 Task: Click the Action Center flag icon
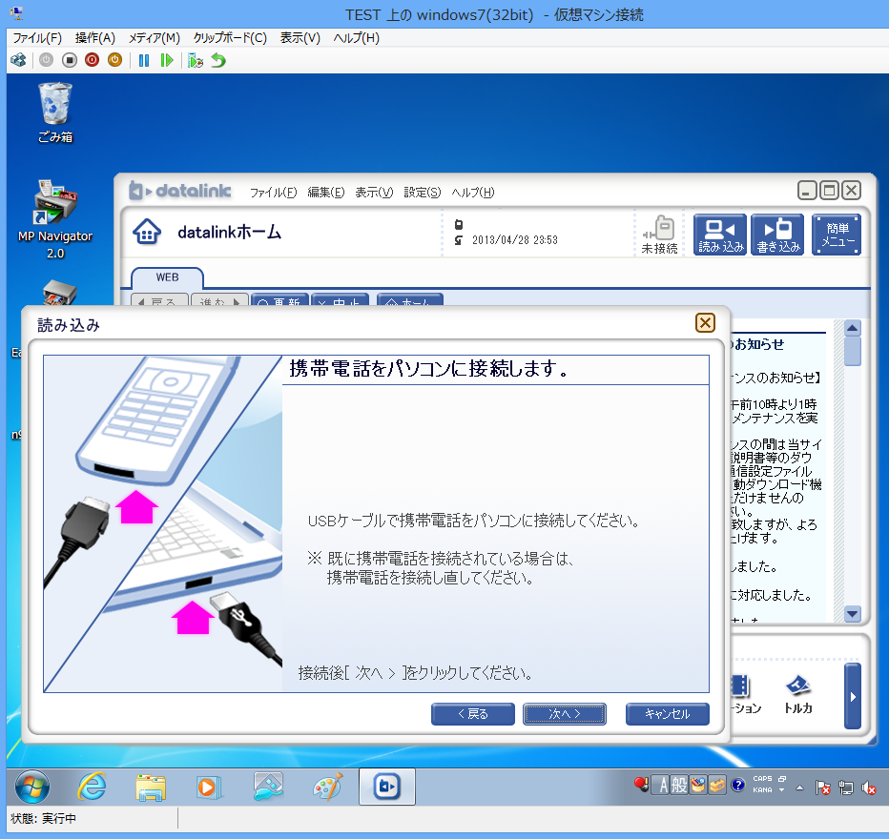822,788
